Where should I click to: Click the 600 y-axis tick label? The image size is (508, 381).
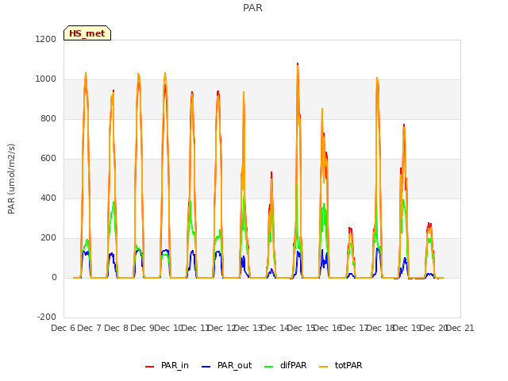point(48,159)
